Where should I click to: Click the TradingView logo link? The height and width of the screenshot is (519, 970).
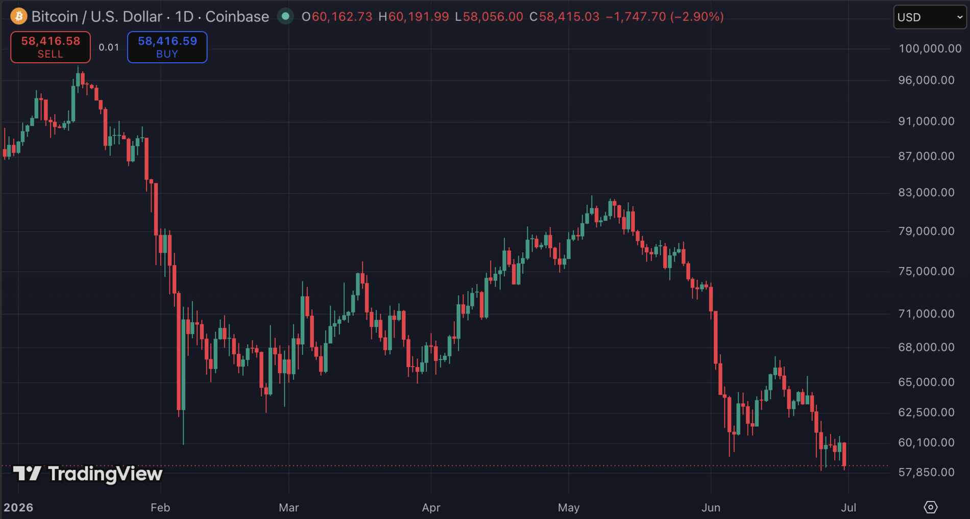point(87,474)
